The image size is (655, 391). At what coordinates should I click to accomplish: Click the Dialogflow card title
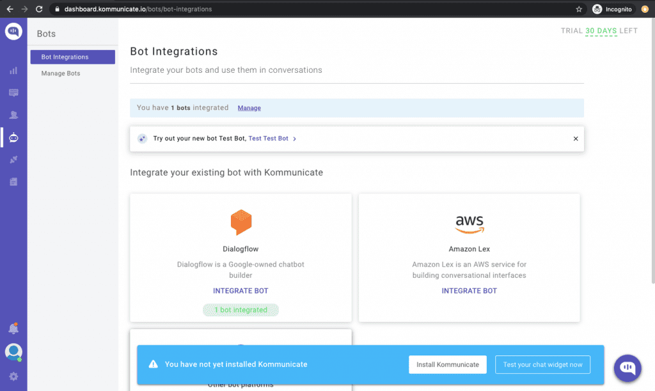click(x=241, y=249)
